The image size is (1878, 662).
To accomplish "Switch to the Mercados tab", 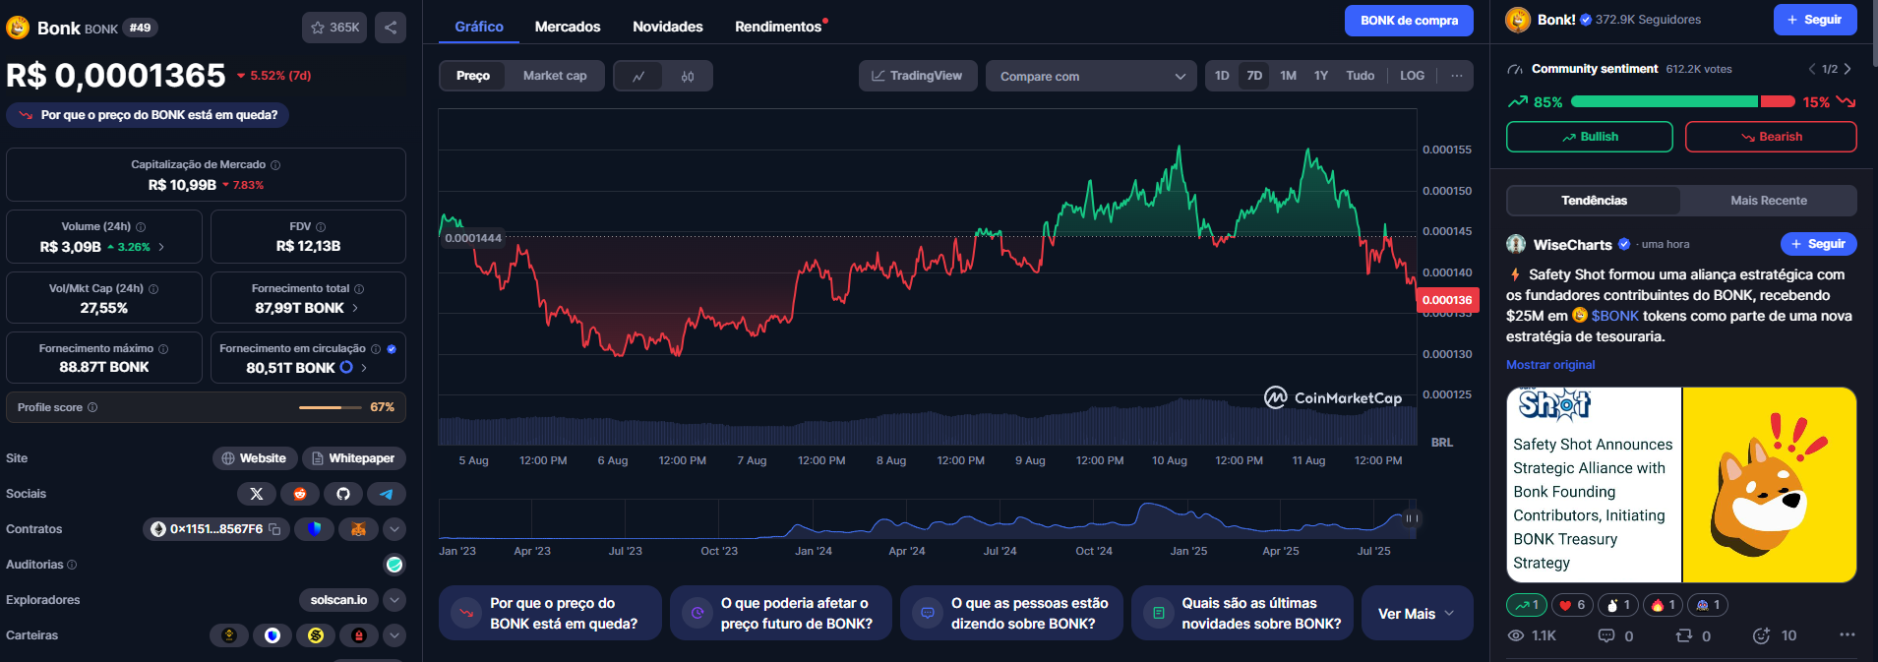I will click(568, 27).
